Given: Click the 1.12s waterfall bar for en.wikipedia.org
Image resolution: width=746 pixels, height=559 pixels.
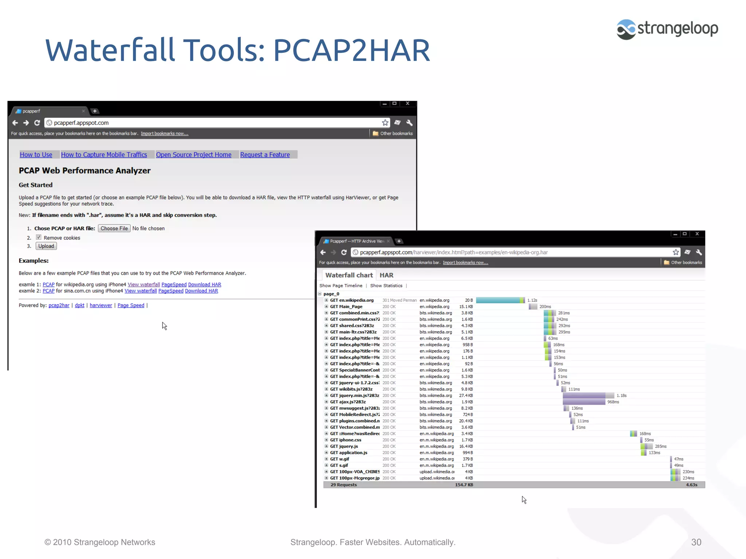Looking at the screenshot, I should [500, 300].
